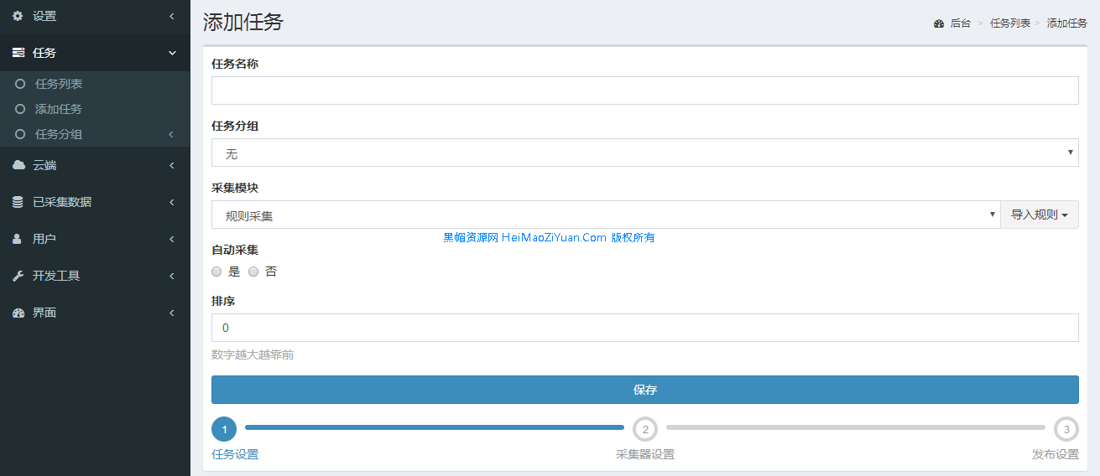Open 添加任务 in the sidebar

click(x=59, y=109)
